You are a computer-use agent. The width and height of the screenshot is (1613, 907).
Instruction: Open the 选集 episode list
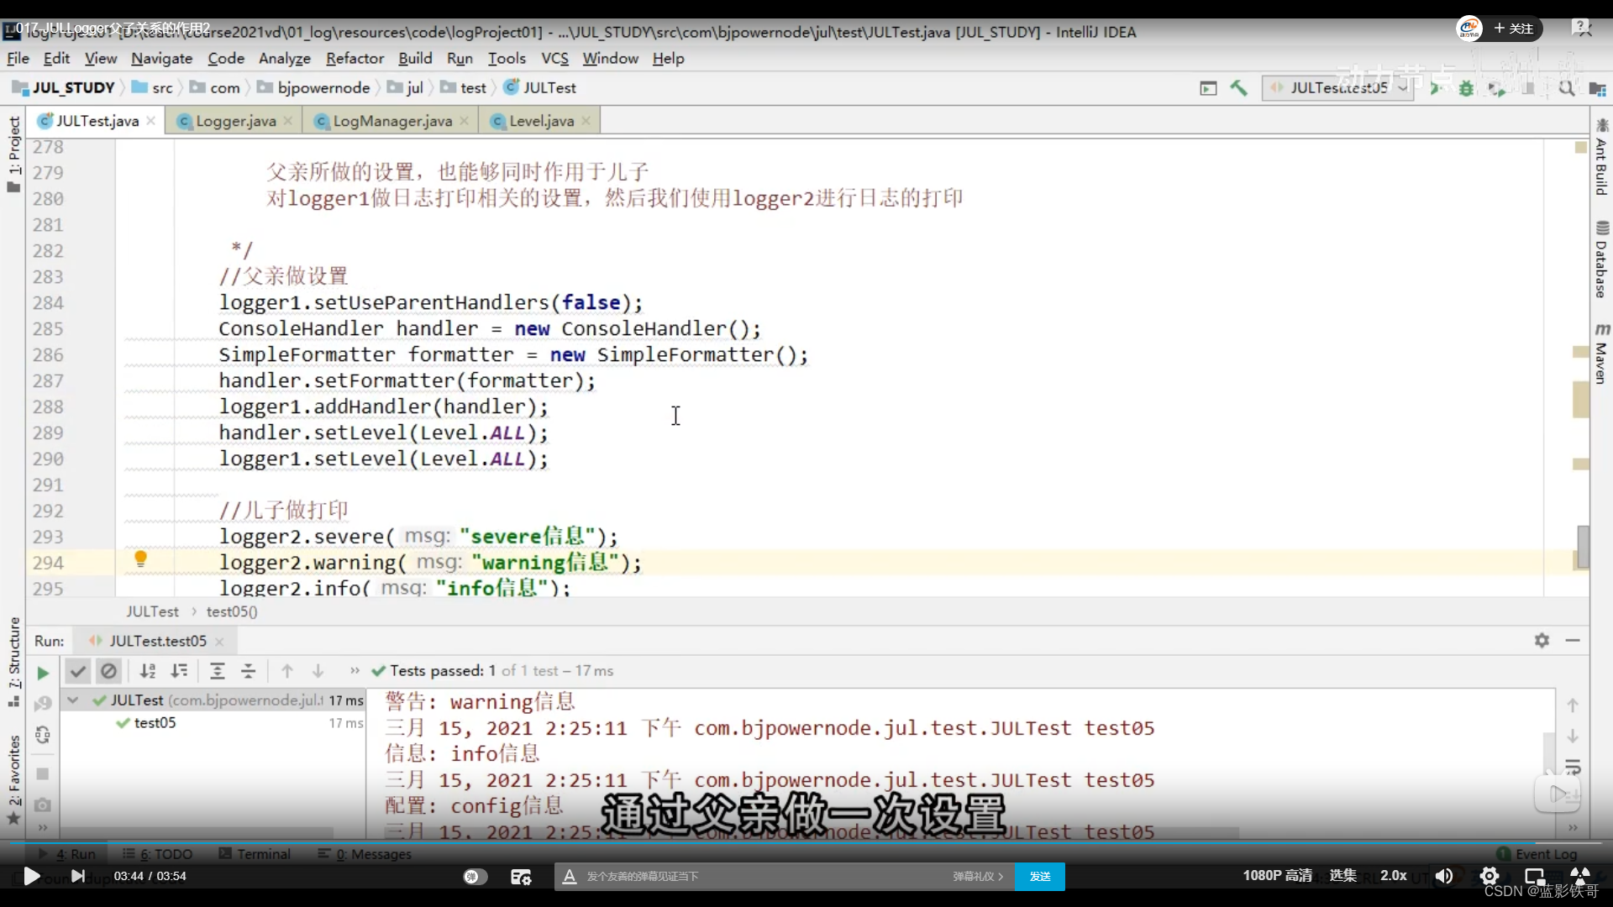click(x=1342, y=875)
